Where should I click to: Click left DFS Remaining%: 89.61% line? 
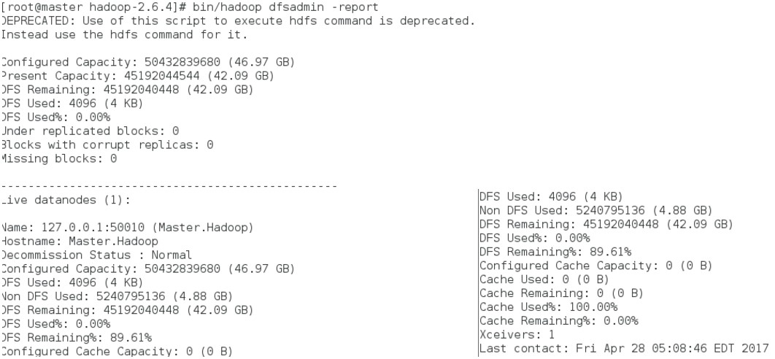(x=76, y=338)
